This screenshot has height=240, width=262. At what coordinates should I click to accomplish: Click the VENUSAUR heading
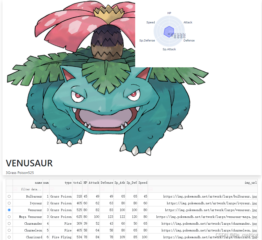click(x=29, y=163)
